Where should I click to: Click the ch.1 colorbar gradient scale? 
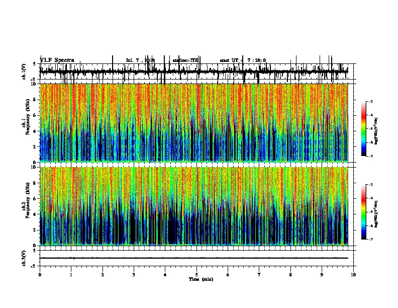coord(364,129)
